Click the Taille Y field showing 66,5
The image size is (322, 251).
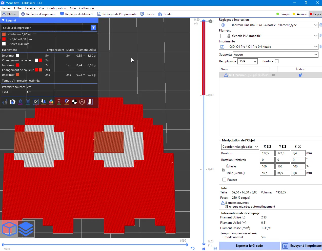pyautogui.click(x=283, y=173)
